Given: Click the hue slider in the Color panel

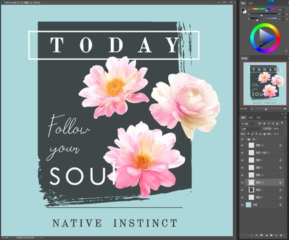Looking at the screenshot, I should (264, 9).
